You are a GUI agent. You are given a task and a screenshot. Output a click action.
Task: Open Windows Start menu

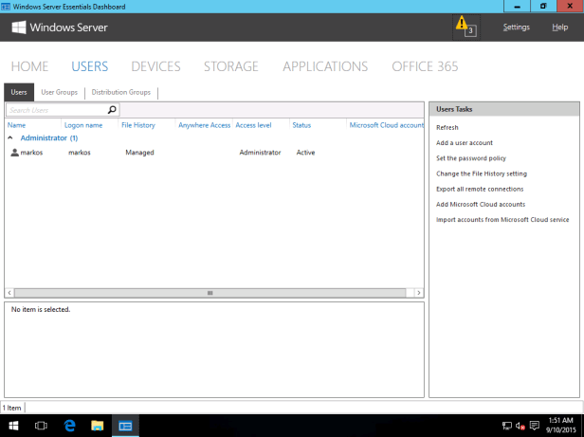pos(13,426)
